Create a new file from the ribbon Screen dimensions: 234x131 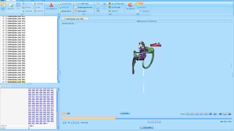tap(11, 6)
